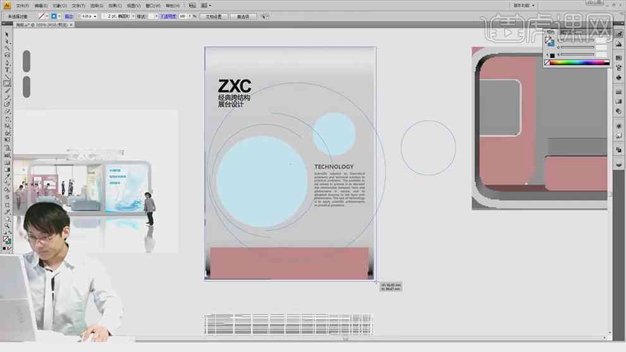Click the 首选项 button
Viewport: 626px width, 352px height.
[x=243, y=16]
